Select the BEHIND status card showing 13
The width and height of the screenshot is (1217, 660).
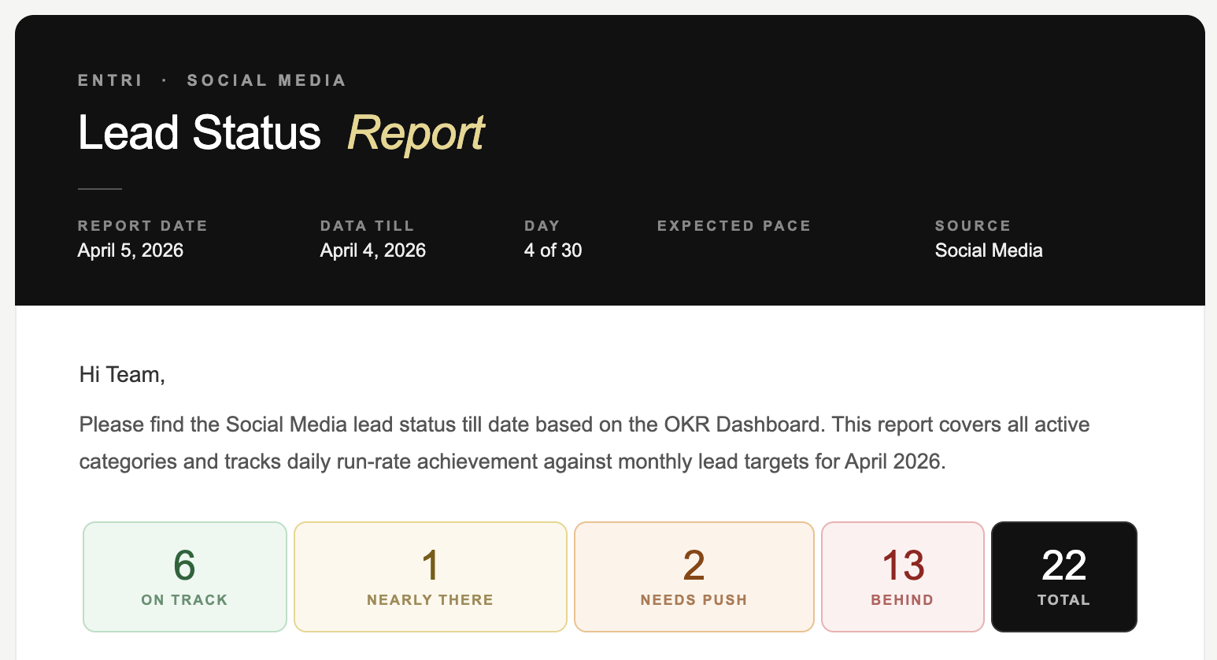coord(902,576)
